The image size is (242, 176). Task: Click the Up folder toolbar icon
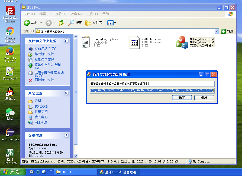click(62, 23)
